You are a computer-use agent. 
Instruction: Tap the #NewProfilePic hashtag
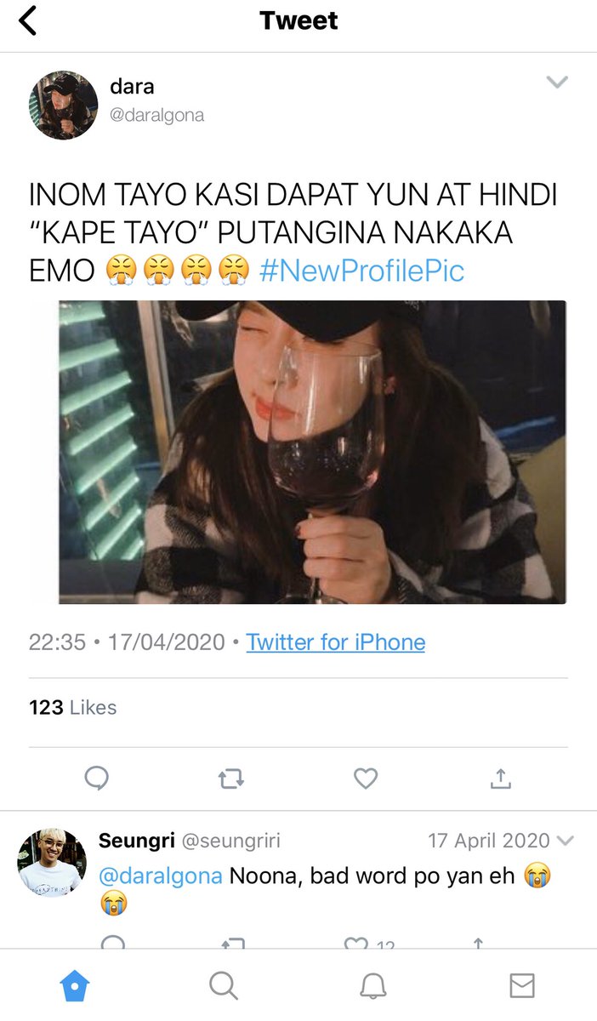tap(361, 271)
